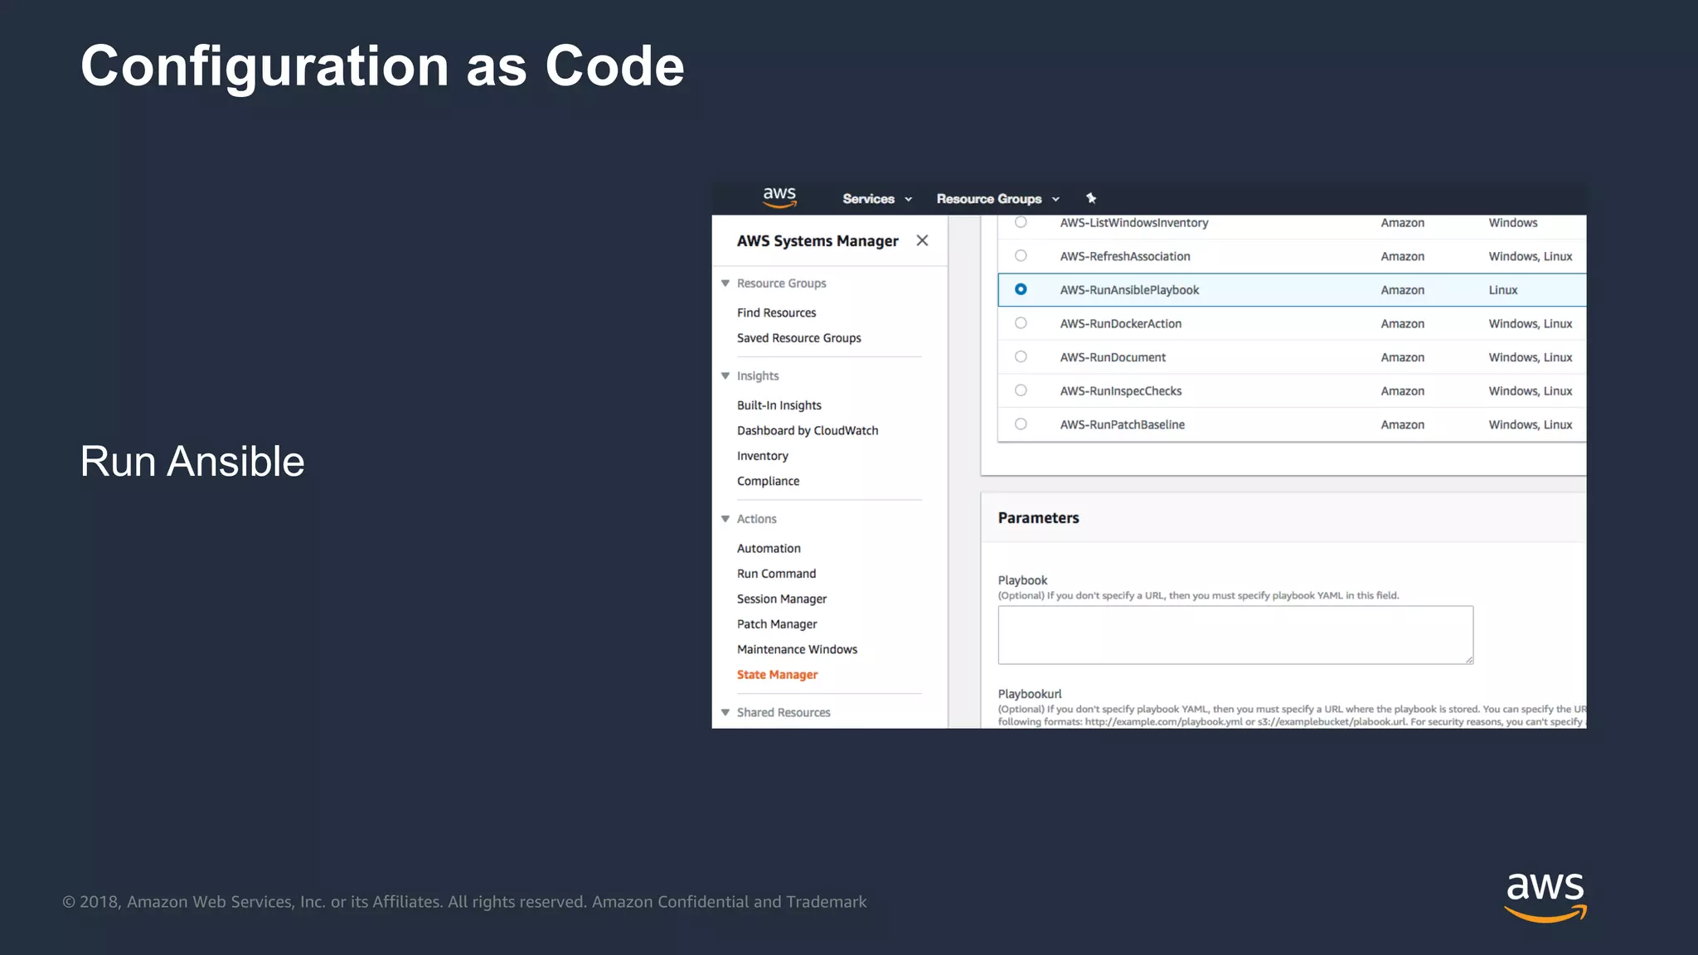This screenshot has height=955, width=1698.
Task: Select the AWS-RunDocument radio button
Action: click(x=1021, y=356)
